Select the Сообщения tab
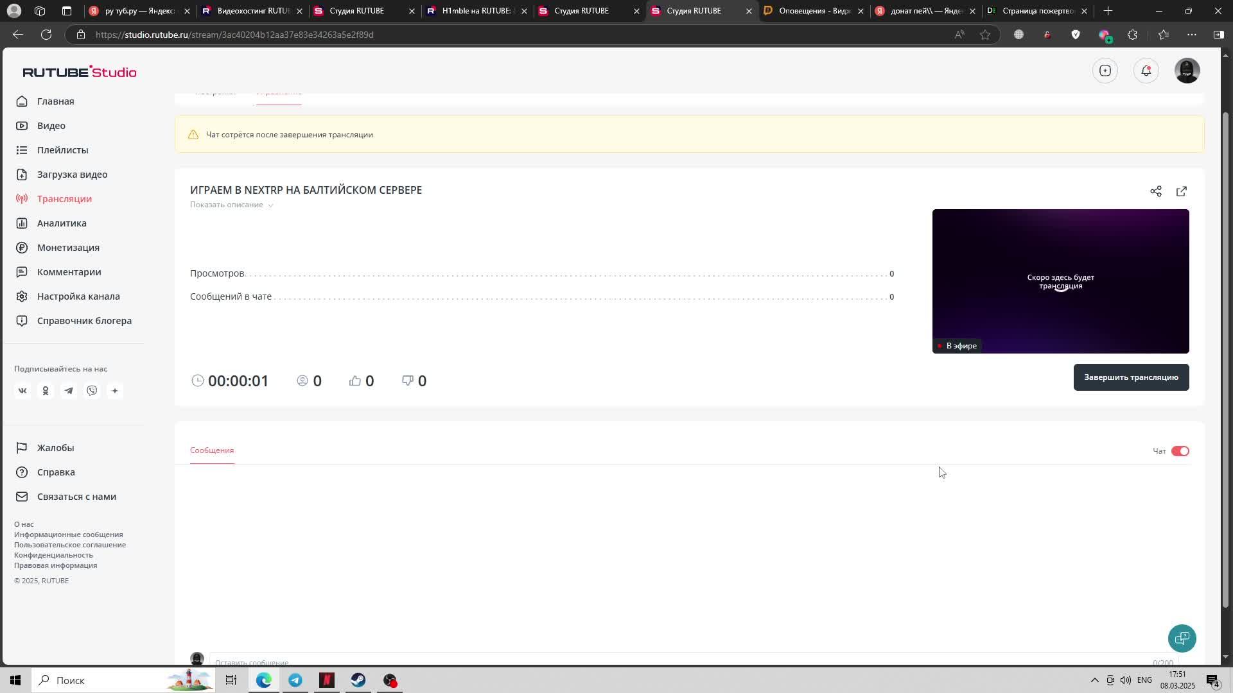Viewport: 1233px width, 693px height. [x=212, y=450]
